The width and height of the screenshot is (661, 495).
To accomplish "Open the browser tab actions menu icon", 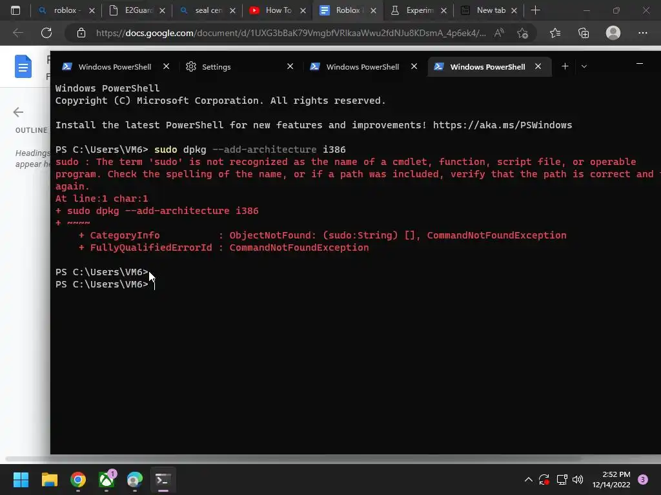I will point(15,10).
